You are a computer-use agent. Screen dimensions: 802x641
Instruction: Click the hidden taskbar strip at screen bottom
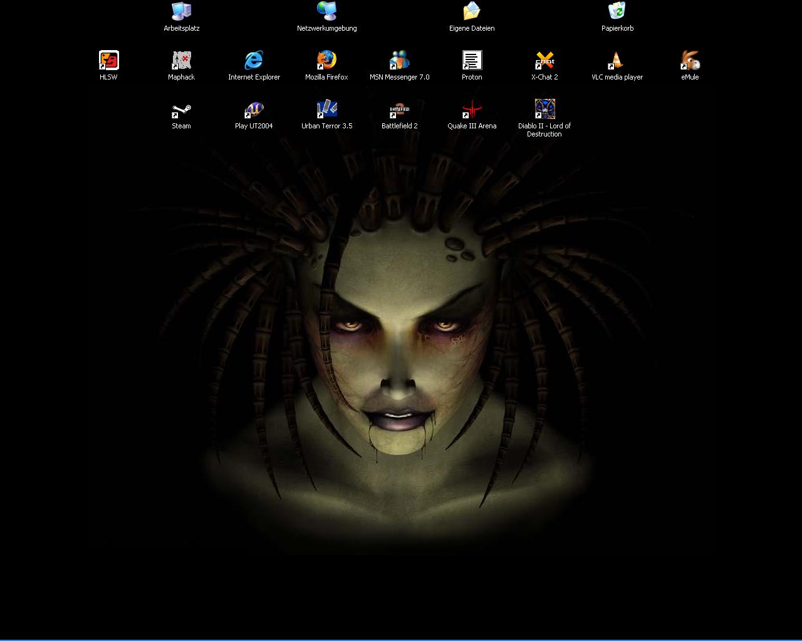[x=401, y=640]
